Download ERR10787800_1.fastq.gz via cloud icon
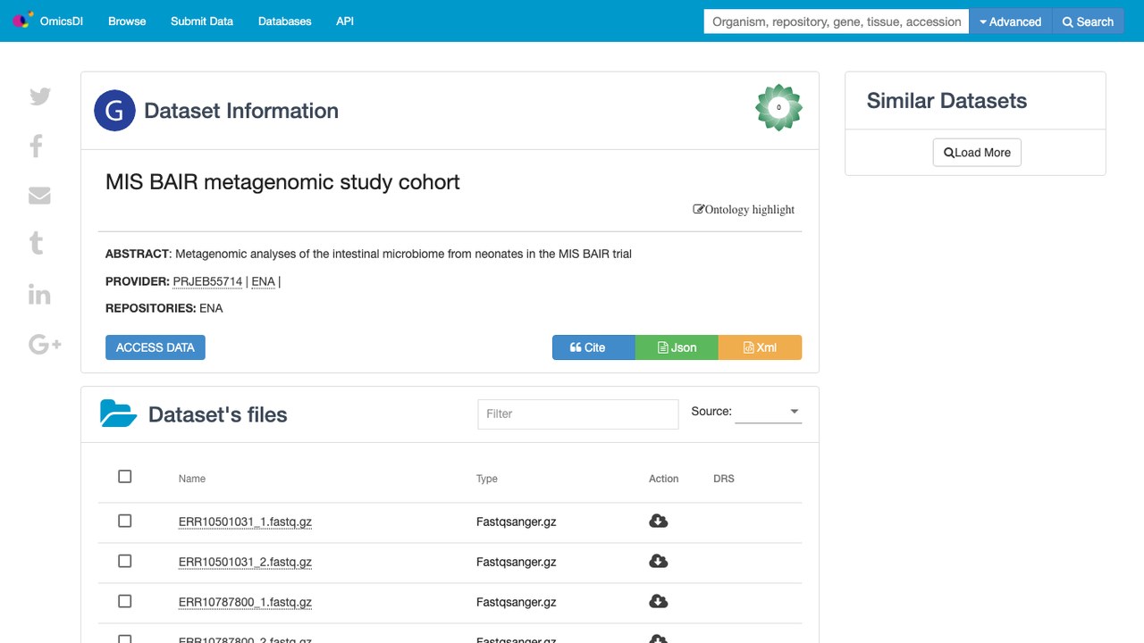1144x643 pixels. [659, 601]
